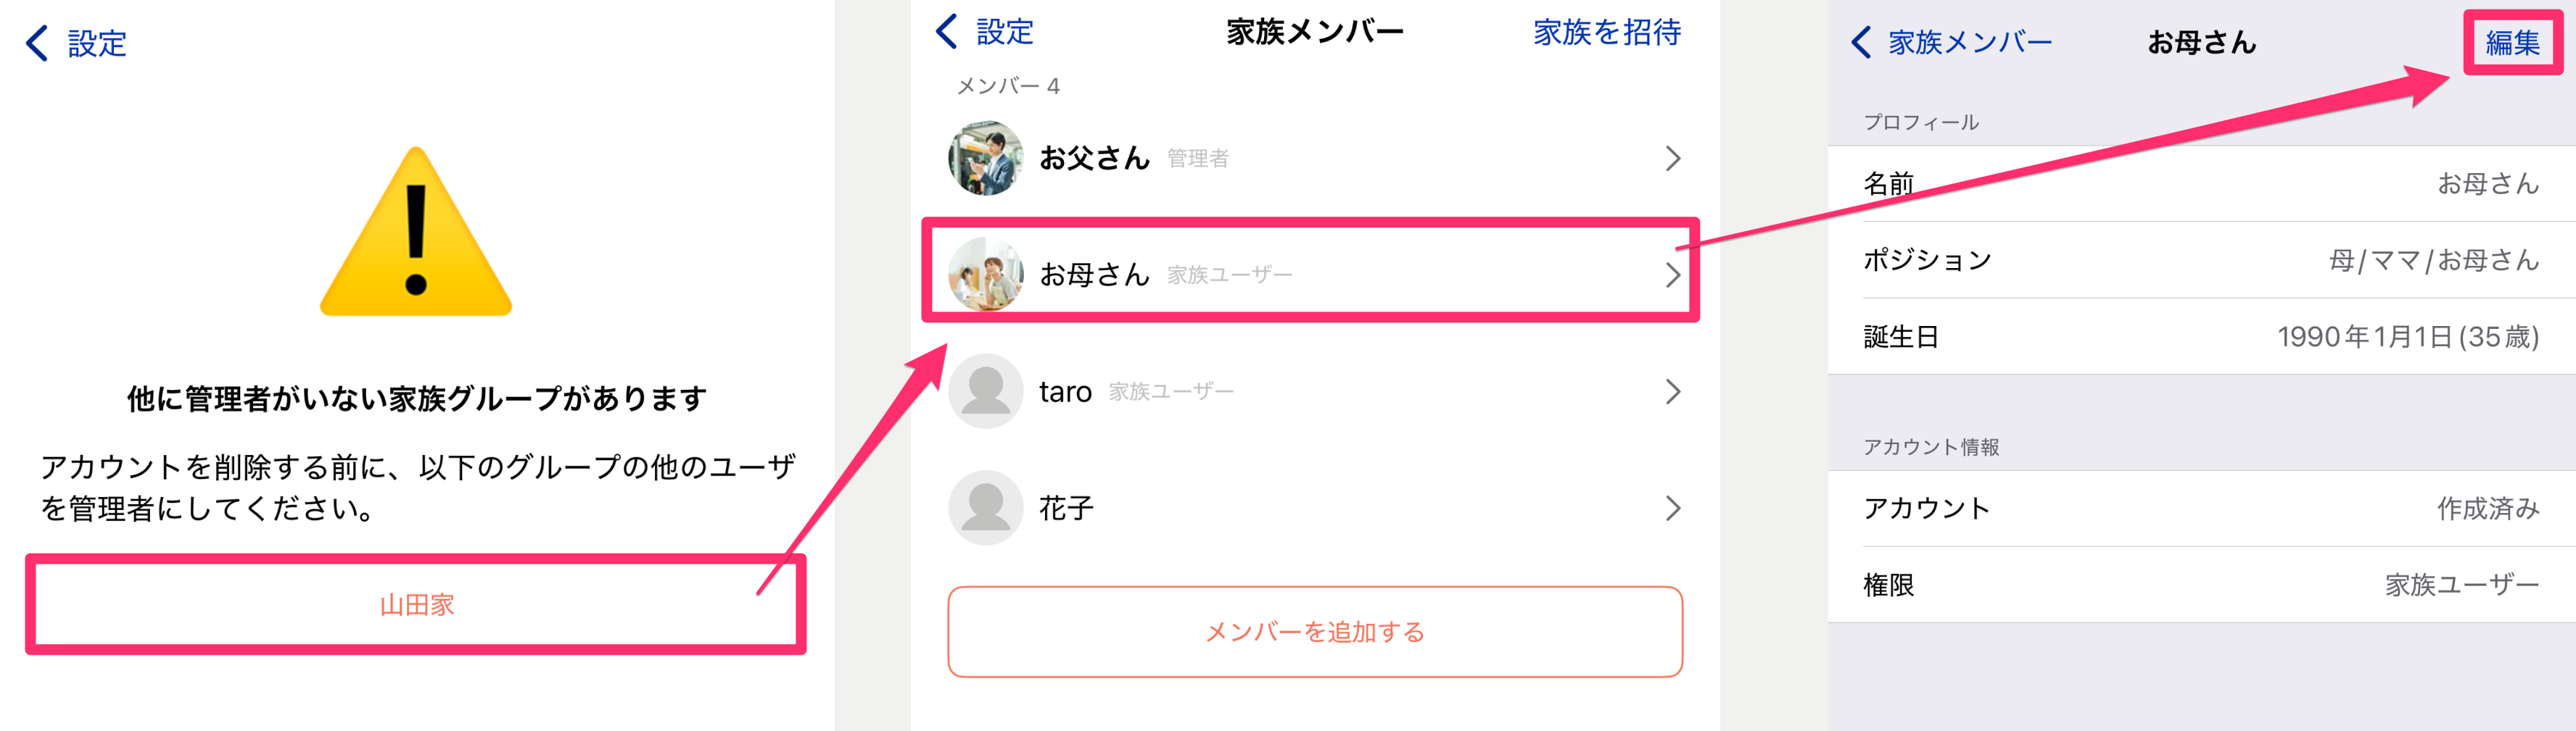Tap お母さん avatar photo

[985, 274]
